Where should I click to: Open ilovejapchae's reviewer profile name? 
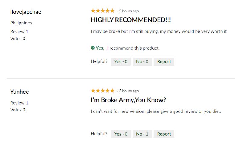tap(26, 12)
